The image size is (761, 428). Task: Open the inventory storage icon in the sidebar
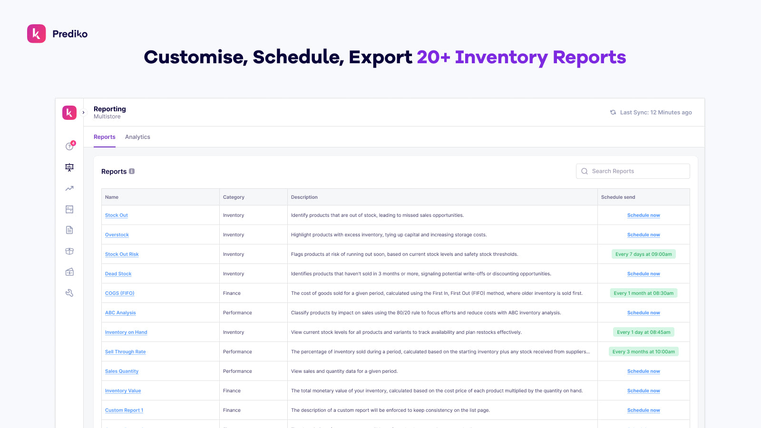click(69, 209)
